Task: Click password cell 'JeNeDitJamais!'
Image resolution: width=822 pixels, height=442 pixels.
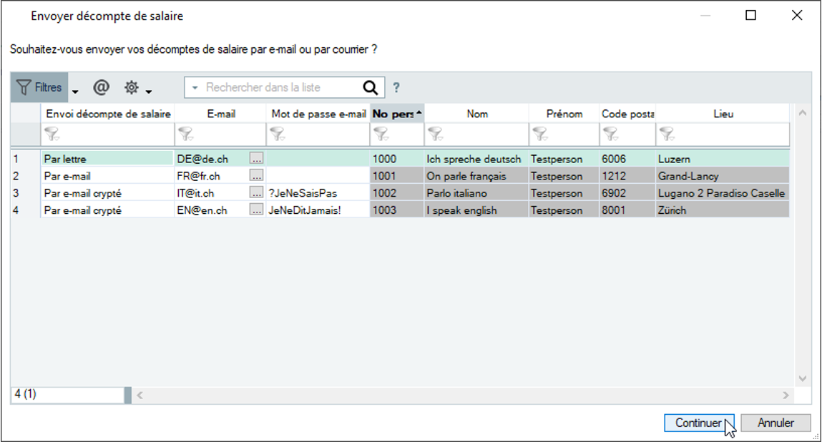Action: (318, 210)
